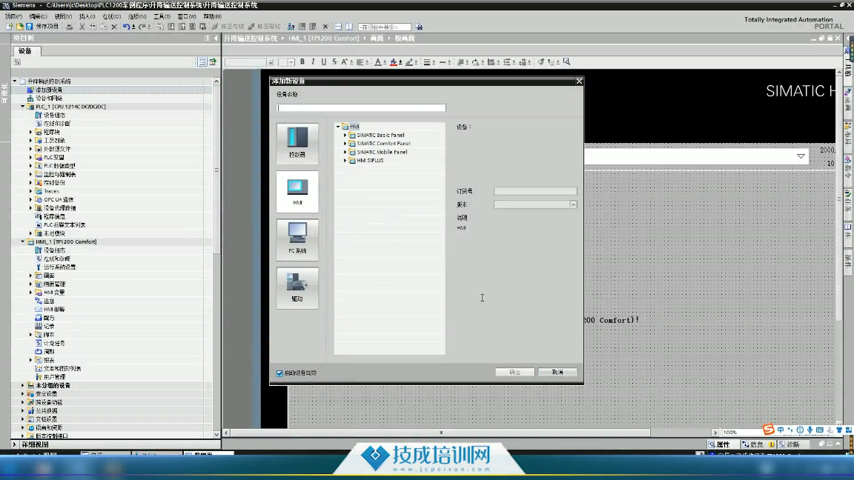Collapse the HMI root node in dialog
Viewport: 854px width, 480px height.
[338, 127]
